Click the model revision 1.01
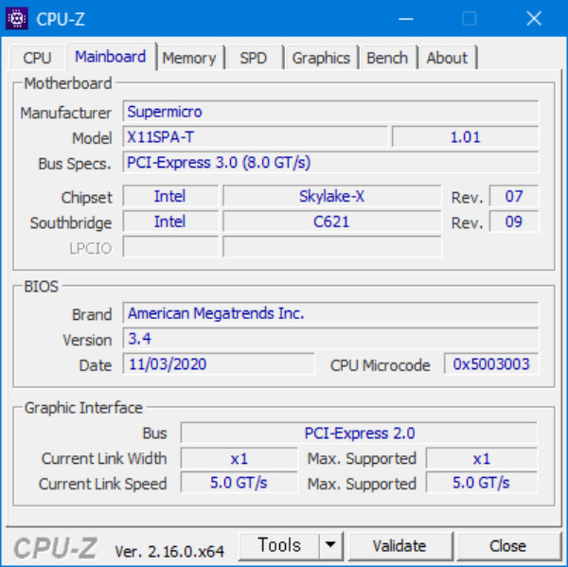The height and width of the screenshot is (567, 568). [x=465, y=137]
